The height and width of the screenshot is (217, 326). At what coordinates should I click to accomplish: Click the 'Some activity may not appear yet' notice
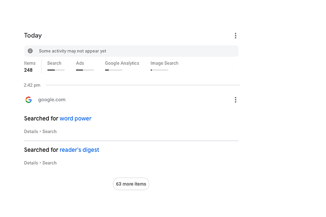click(x=72, y=51)
